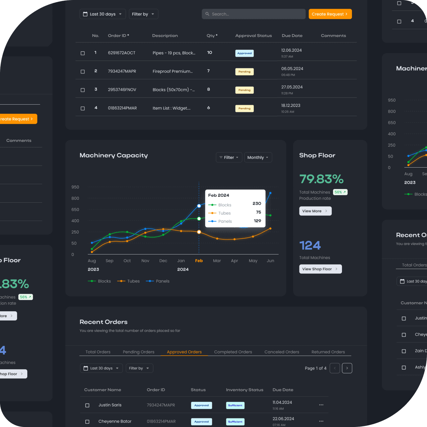
Task: Click the Feb month label on chart axis
Action: (199, 261)
